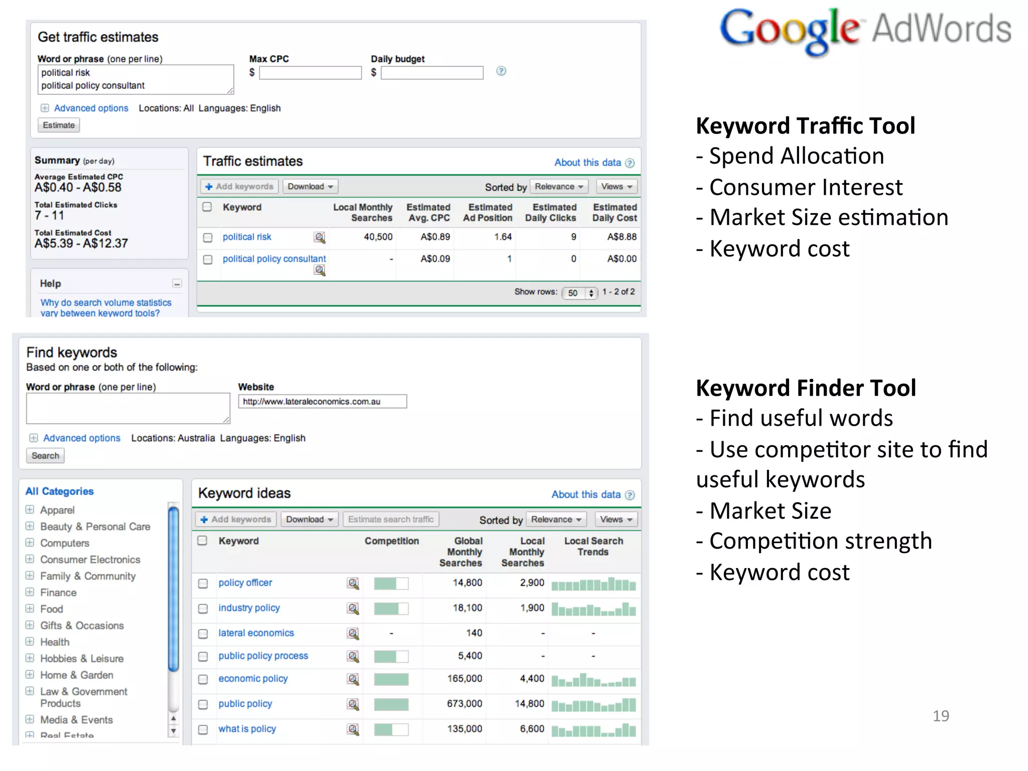
Task: Open Download dropdown in Keyword ideas
Action: [x=310, y=520]
